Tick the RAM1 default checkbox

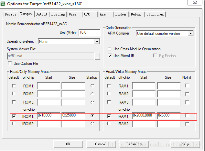[109, 86]
